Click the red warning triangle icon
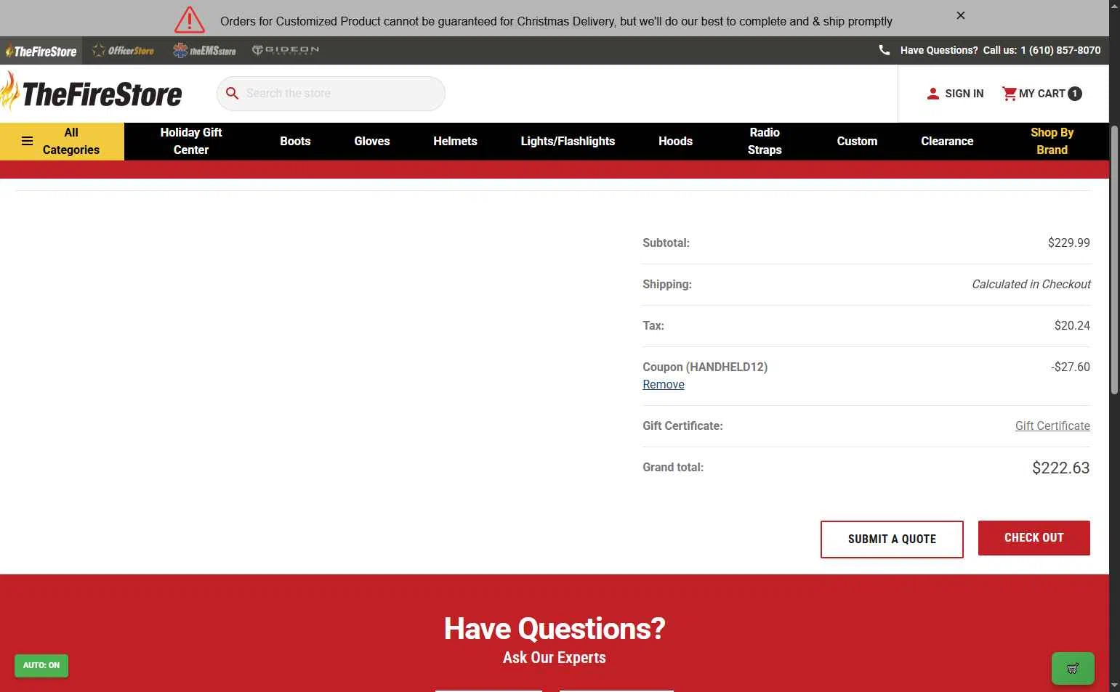This screenshot has height=692, width=1120. tap(190, 20)
